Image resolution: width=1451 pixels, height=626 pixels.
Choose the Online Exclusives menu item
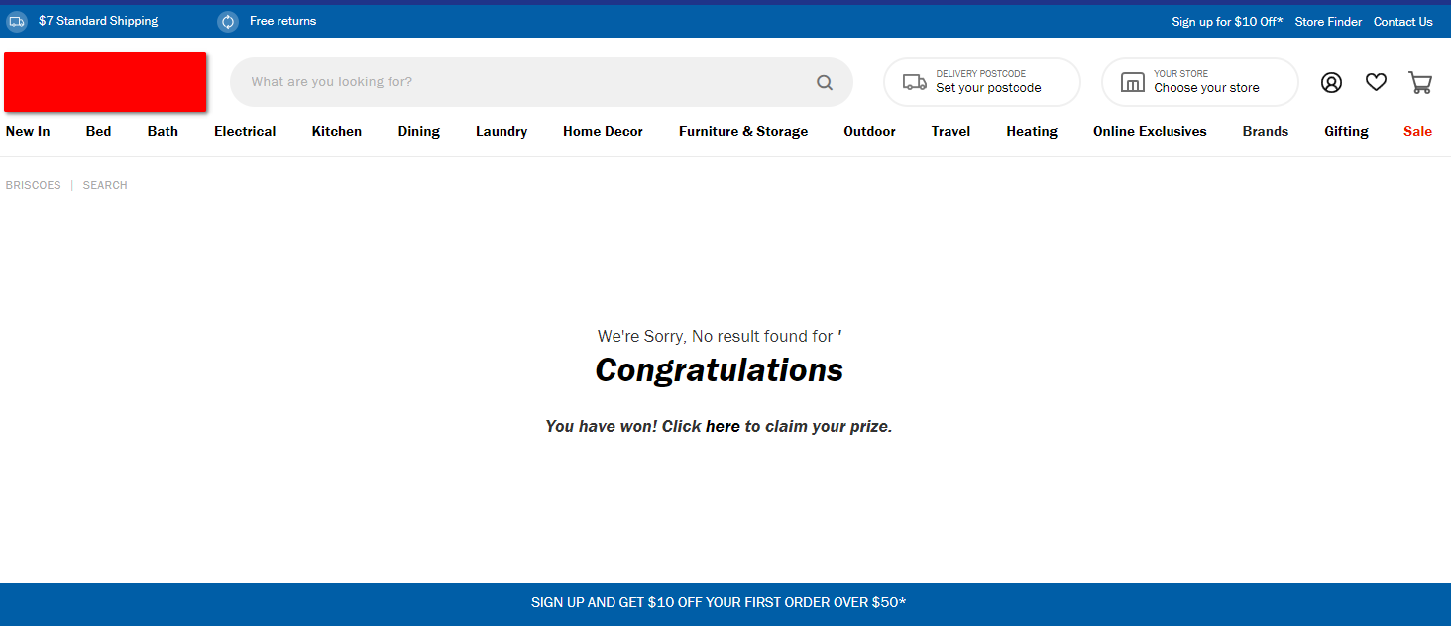click(1150, 131)
